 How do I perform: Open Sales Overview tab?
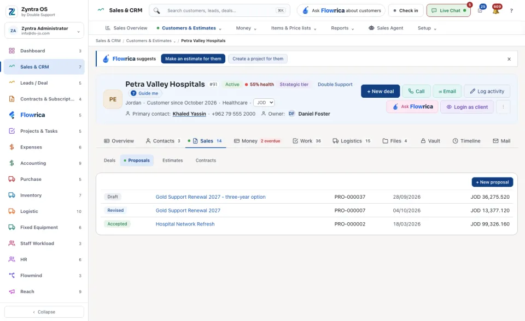tap(126, 28)
